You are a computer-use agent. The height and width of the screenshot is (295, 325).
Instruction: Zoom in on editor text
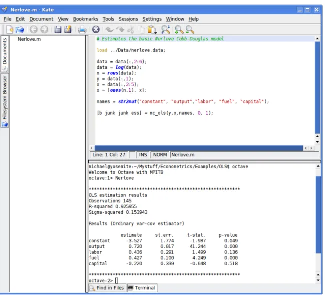[x=179, y=30]
